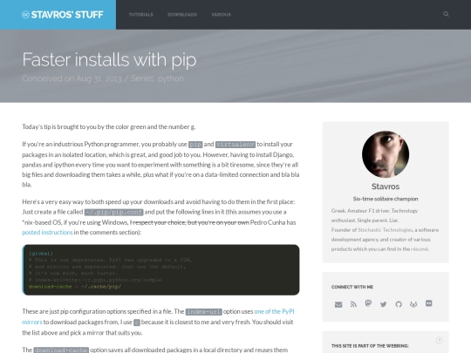The width and height of the screenshot is (471, 353).
Task: Click the Flickr two-dot square icon
Action: (428, 303)
